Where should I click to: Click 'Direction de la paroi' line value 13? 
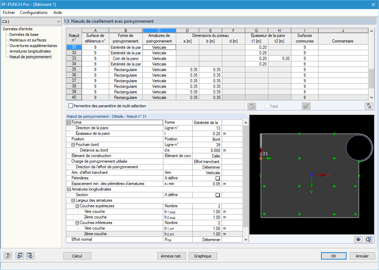point(207,128)
